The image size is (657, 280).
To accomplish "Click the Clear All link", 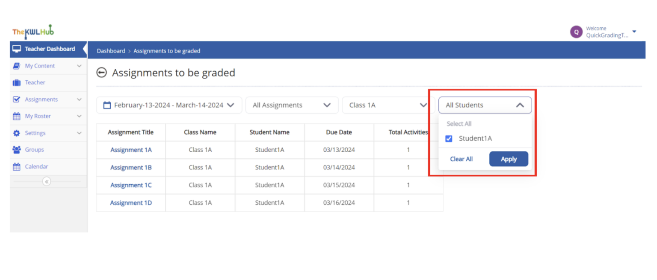I will 461,159.
